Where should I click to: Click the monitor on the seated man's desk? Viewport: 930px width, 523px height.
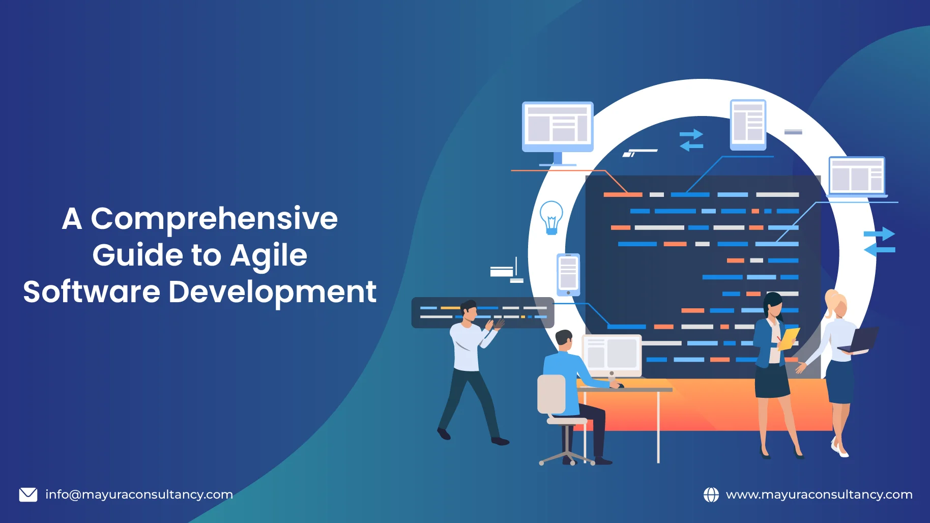[611, 354]
